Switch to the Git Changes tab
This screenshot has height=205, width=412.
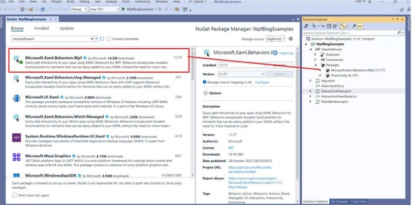pos(339,201)
